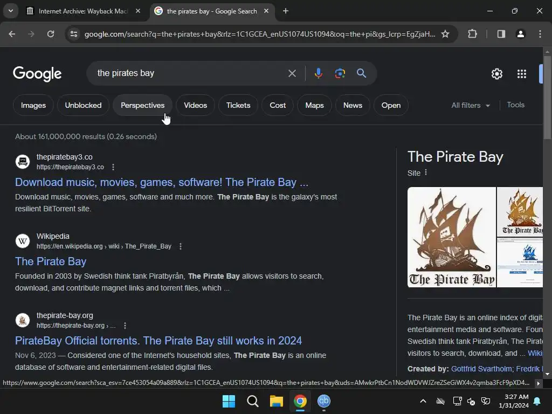Open Google quick settings gear

496,73
